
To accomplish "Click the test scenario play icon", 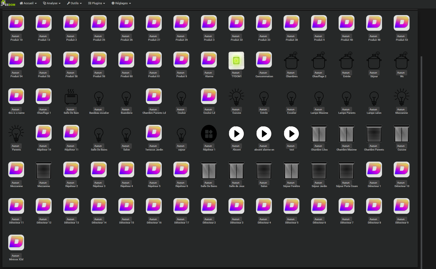I will point(291,134).
